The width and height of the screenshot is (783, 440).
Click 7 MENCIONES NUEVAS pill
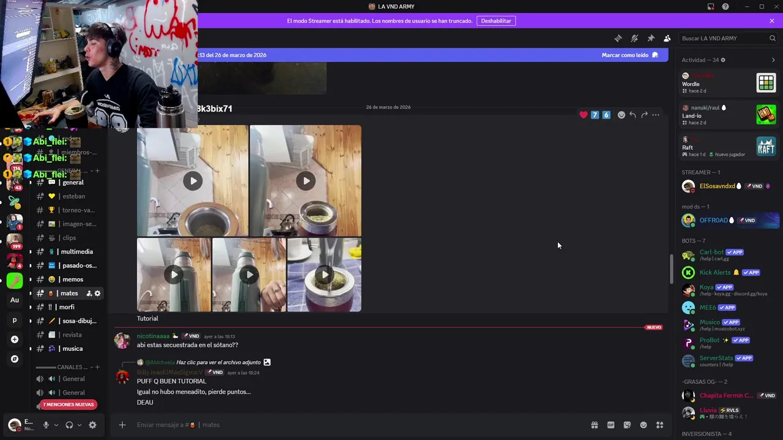[x=69, y=405]
